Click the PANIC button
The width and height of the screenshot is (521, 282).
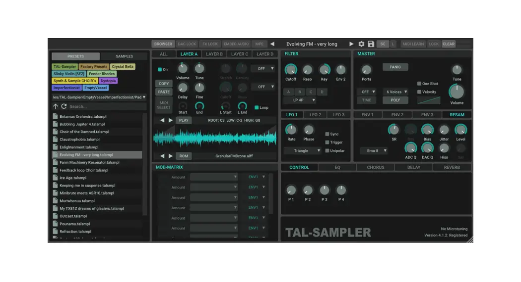[x=395, y=67]
